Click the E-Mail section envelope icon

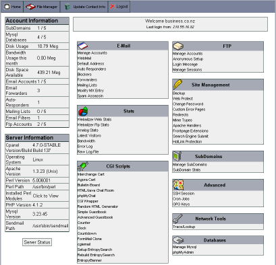[82, 46]
